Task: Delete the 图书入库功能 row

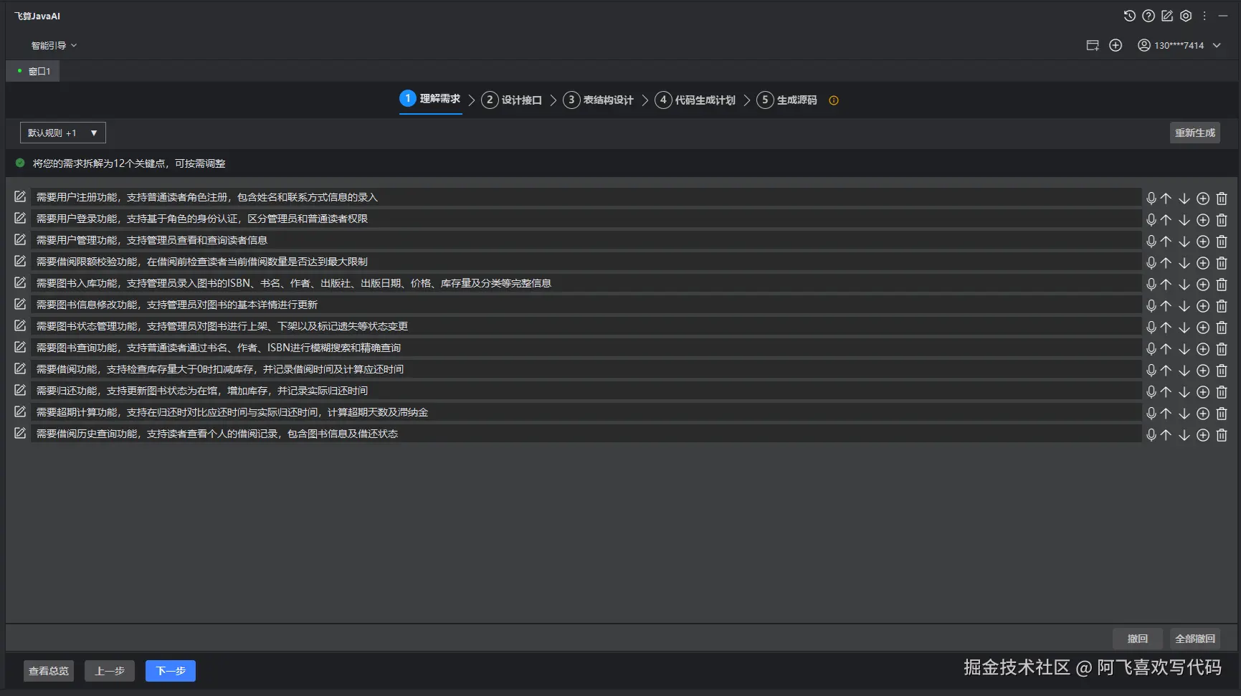Action: (1222, 285)
